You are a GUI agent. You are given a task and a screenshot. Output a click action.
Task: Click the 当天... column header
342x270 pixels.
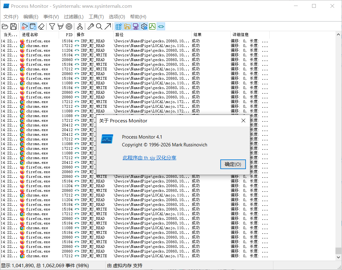[x=10, y=35]
